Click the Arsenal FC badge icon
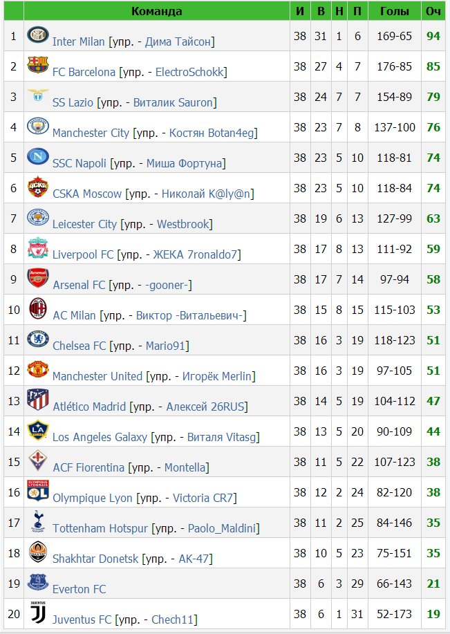This screenshot has width=450, height=634. tap(38, 278)
